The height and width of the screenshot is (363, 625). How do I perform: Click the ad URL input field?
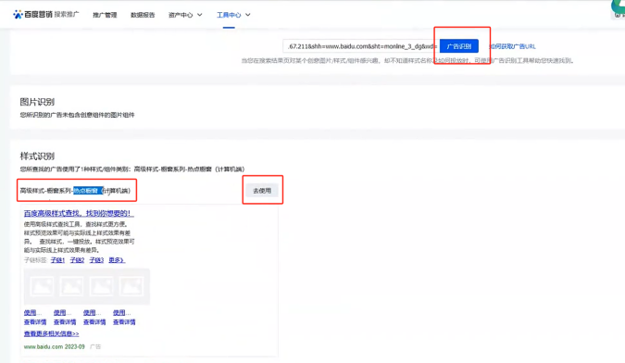361,46
